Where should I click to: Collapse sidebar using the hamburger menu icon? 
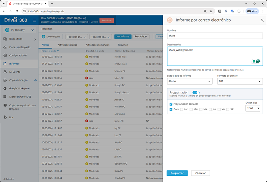click(34, 20)
